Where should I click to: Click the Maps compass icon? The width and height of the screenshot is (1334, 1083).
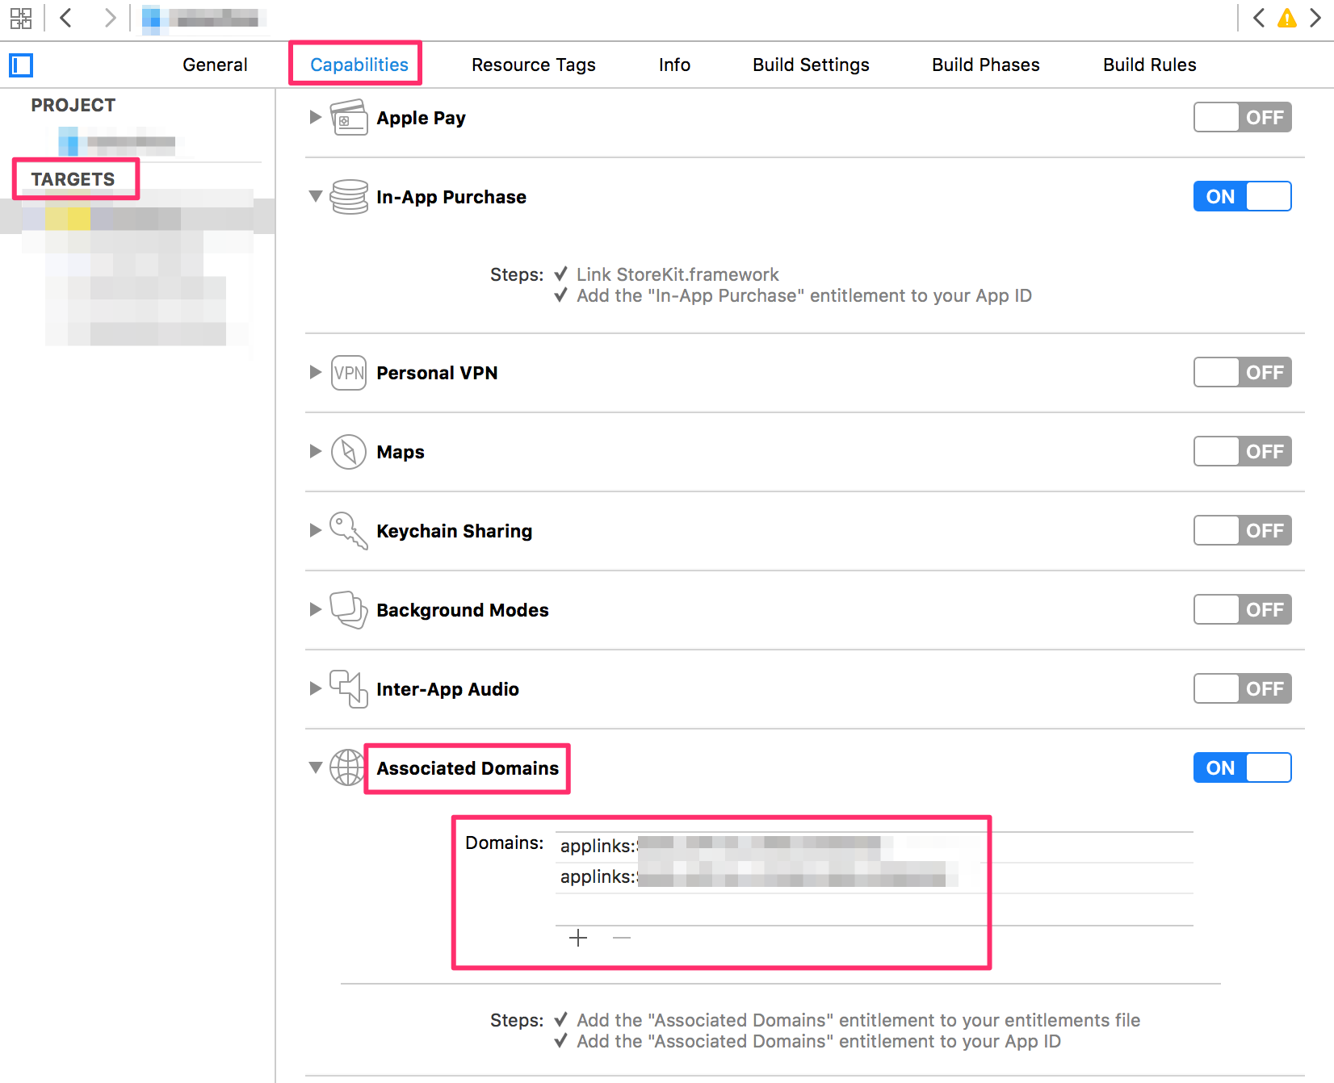[x=349, y=452]
